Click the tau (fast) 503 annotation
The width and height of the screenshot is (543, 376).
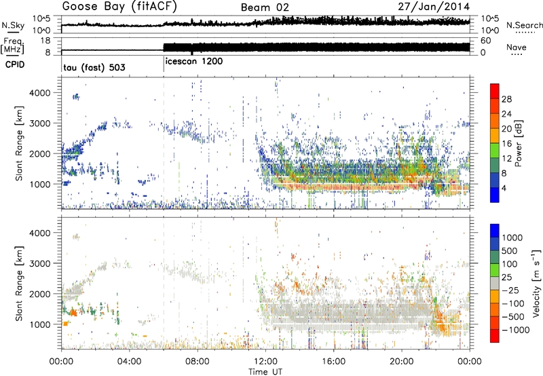[94, 67]
